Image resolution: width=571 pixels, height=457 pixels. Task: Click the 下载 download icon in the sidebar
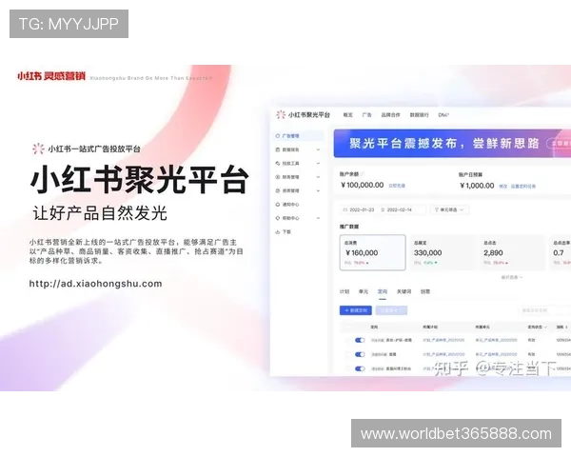(x=278, y=231)
